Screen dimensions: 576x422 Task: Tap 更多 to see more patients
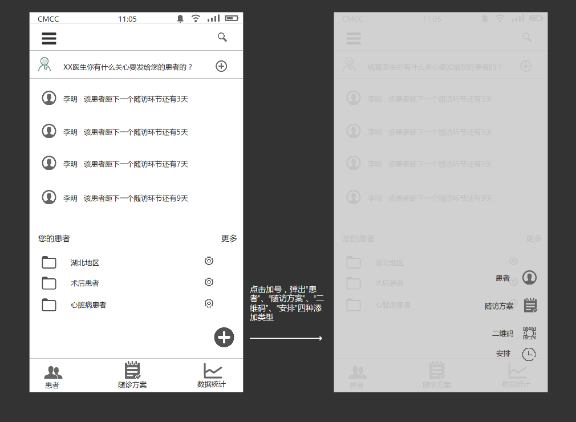tap(229, 238)
